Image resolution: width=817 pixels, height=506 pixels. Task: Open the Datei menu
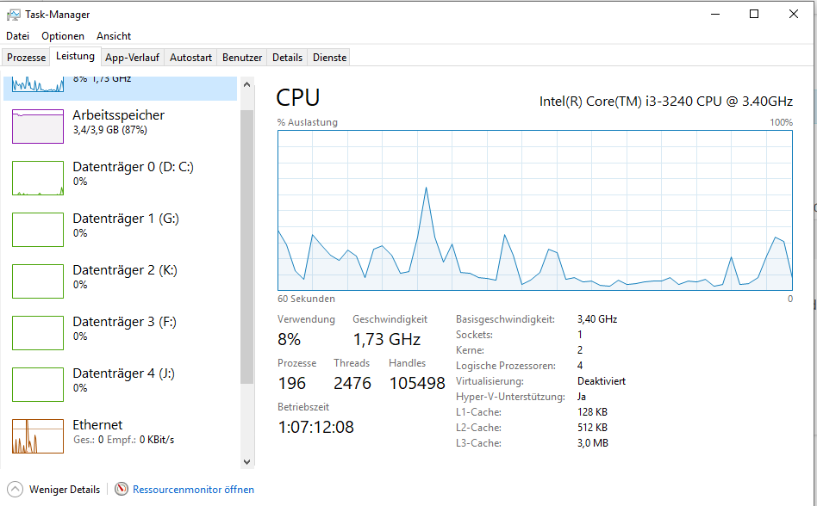click(x=18, y=36)
